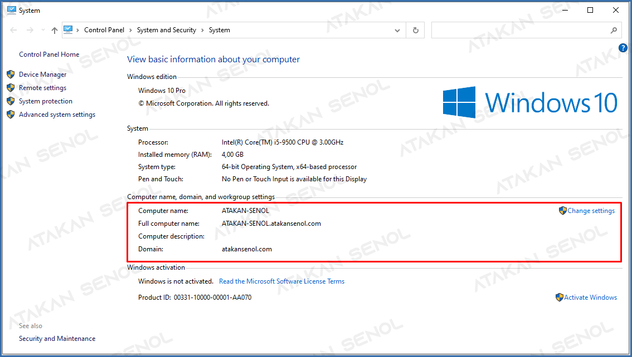Screen dimensions: 632x357
Task: Open the Remote settings link
Action: point(43,88)
